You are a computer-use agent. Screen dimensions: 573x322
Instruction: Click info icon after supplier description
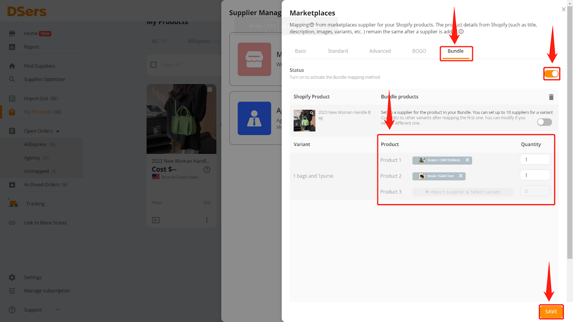(x=461, y=31)
